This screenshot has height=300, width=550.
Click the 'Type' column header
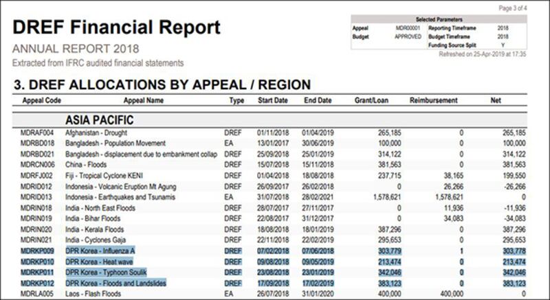(236, 100)
